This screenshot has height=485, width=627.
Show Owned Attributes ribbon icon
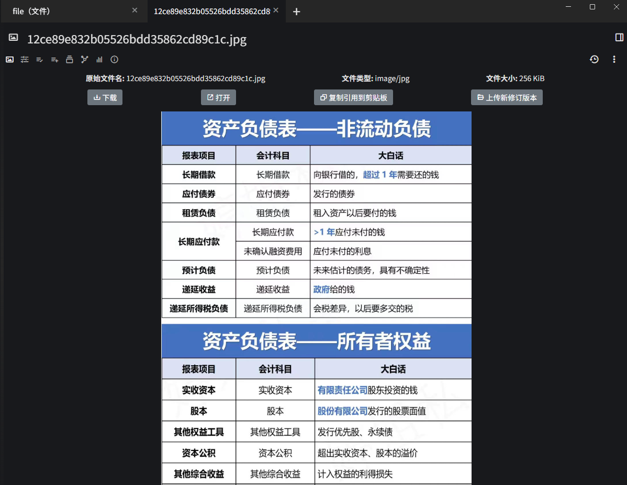39,60
